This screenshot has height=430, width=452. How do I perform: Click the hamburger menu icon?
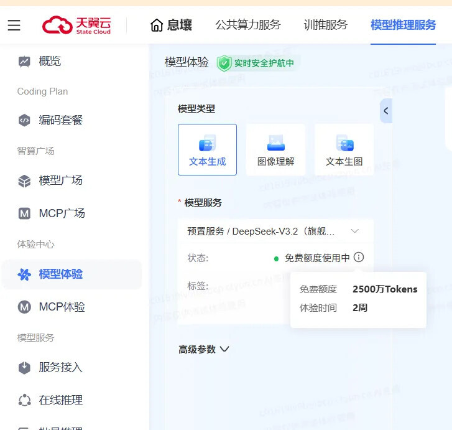(14, 26)
